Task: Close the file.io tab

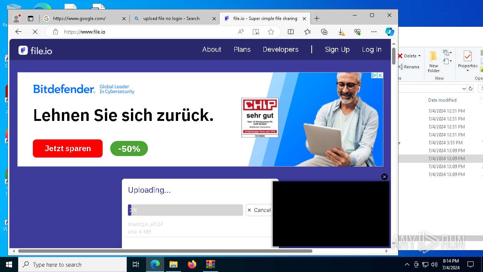Action: point(305,19)
